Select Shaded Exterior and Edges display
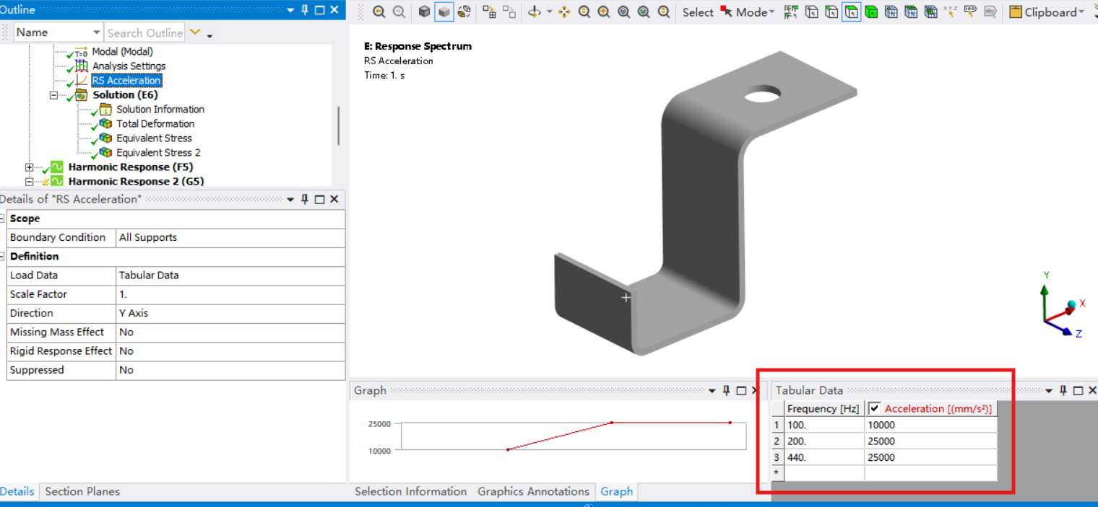 (x=424, y=12)
